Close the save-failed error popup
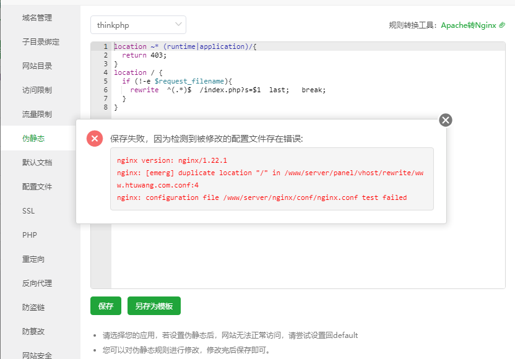 coord(446,120)
